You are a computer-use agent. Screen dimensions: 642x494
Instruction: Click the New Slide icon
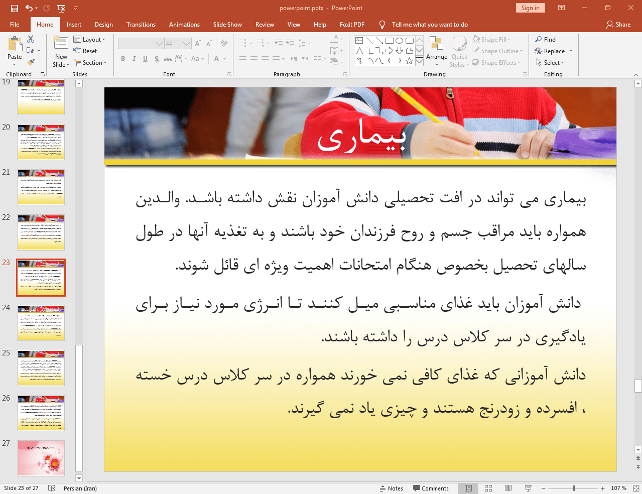[61, 43]
